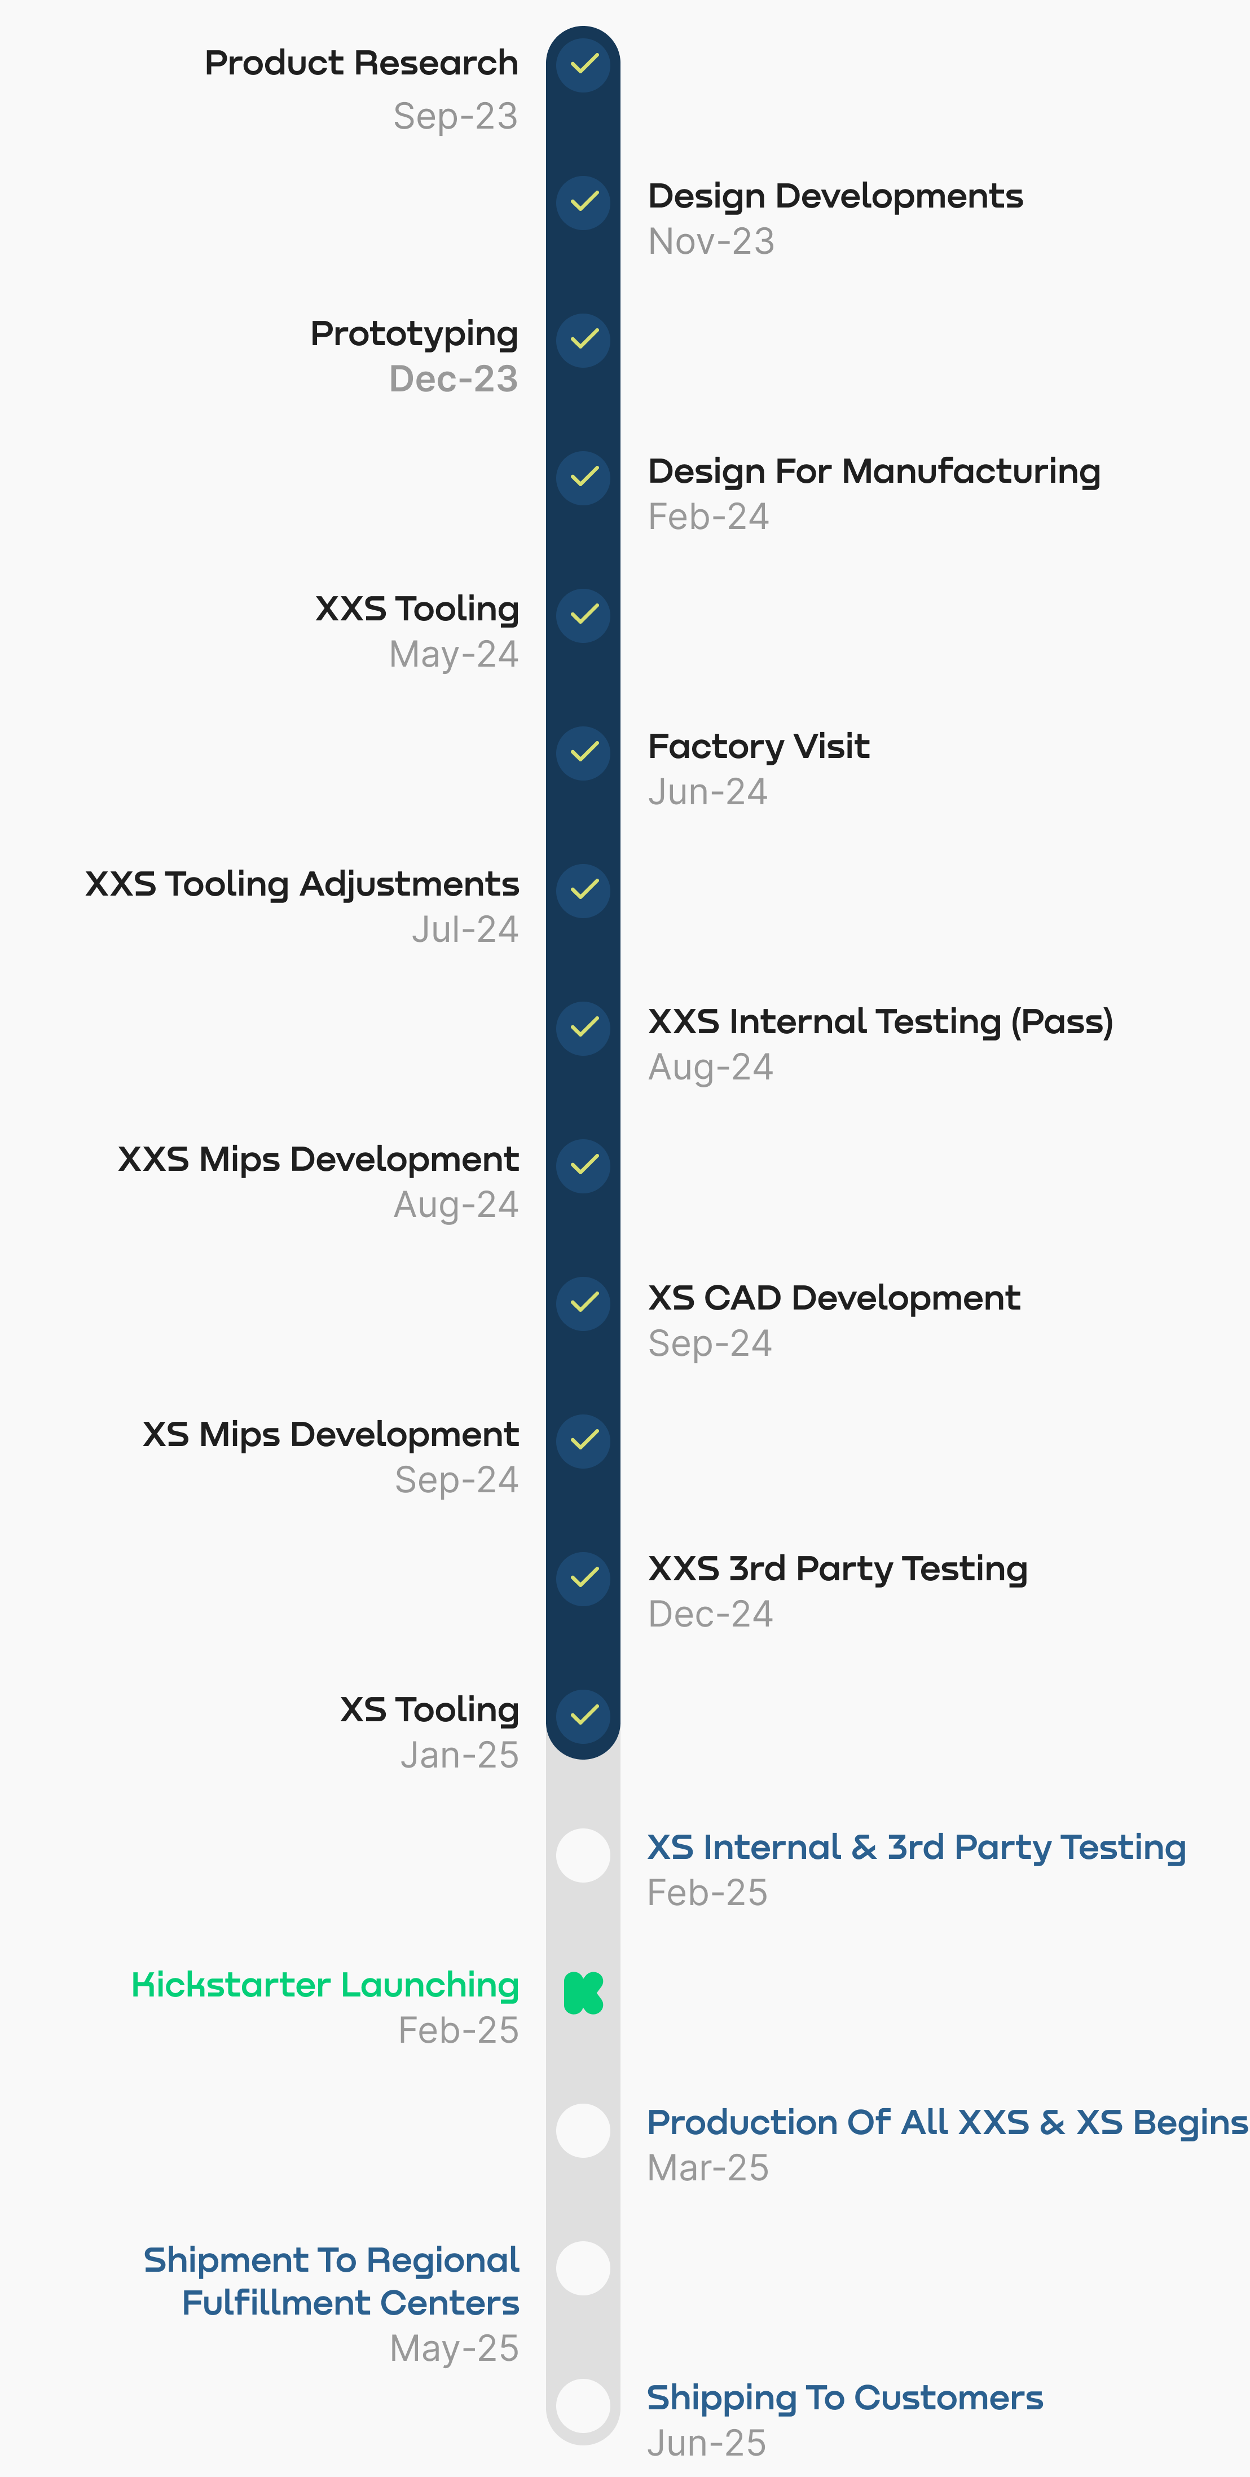The height and width of the screenshot is (2477, 1250).
Task: Click the XS Tooling checkmark icon
Action: tap(584, 1716)
